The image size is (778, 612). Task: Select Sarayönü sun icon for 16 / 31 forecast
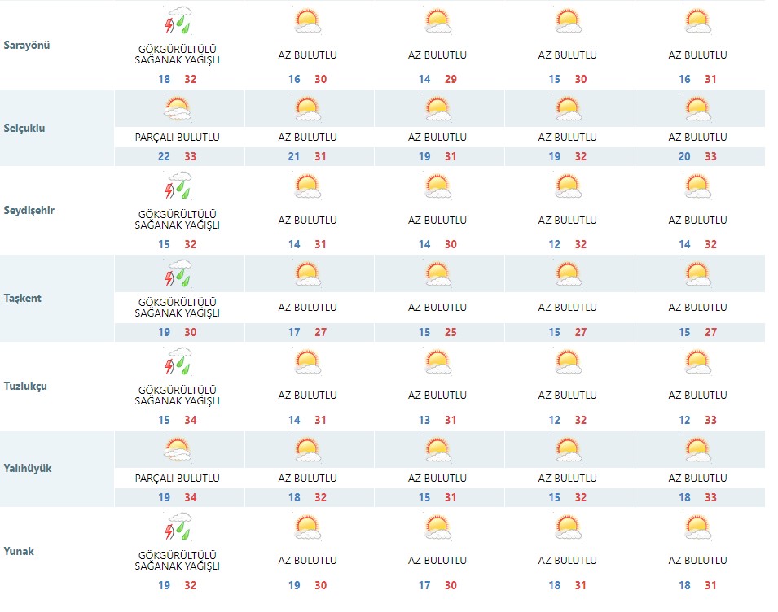697,21
